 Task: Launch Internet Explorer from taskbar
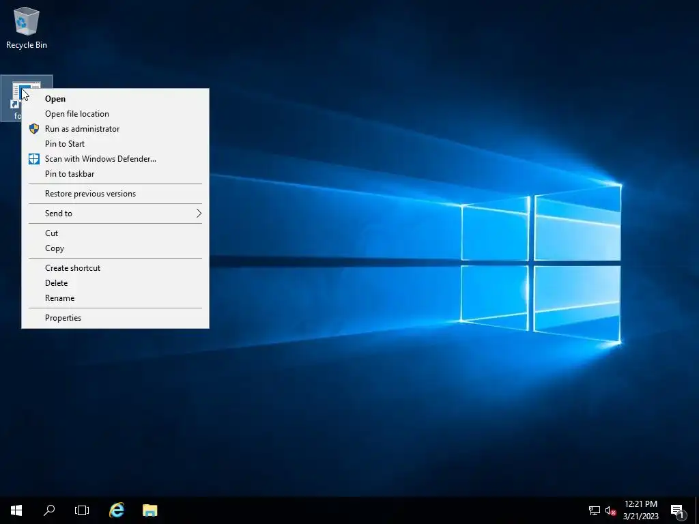(117, 510)
